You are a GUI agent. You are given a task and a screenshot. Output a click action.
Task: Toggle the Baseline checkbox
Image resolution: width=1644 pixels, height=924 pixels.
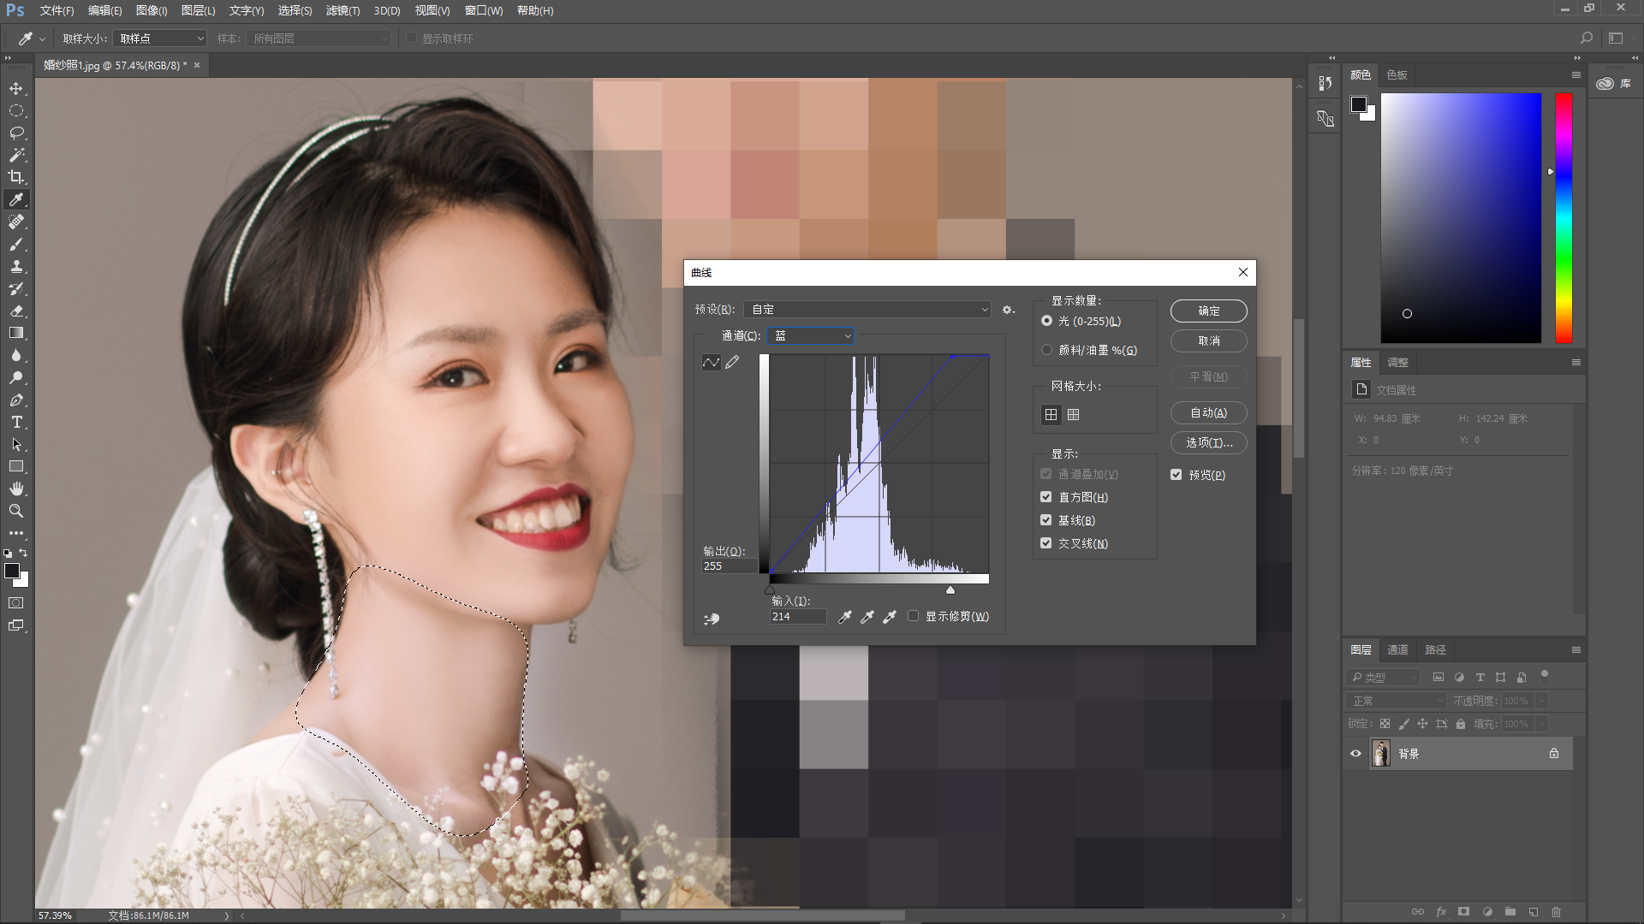[x=1046, y=520]
